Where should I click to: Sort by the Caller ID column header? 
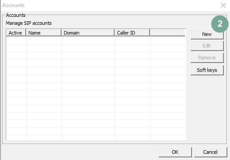click(x=132, y=33)
